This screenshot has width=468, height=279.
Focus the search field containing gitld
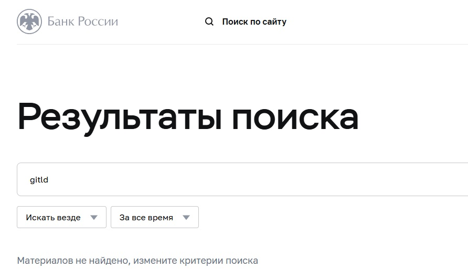(x=241, y=180)
